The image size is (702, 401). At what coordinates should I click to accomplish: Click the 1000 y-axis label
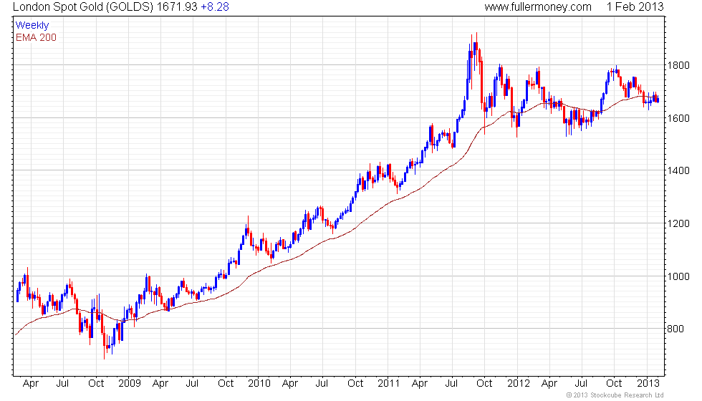pyautogui.click(x=678, y=276)
